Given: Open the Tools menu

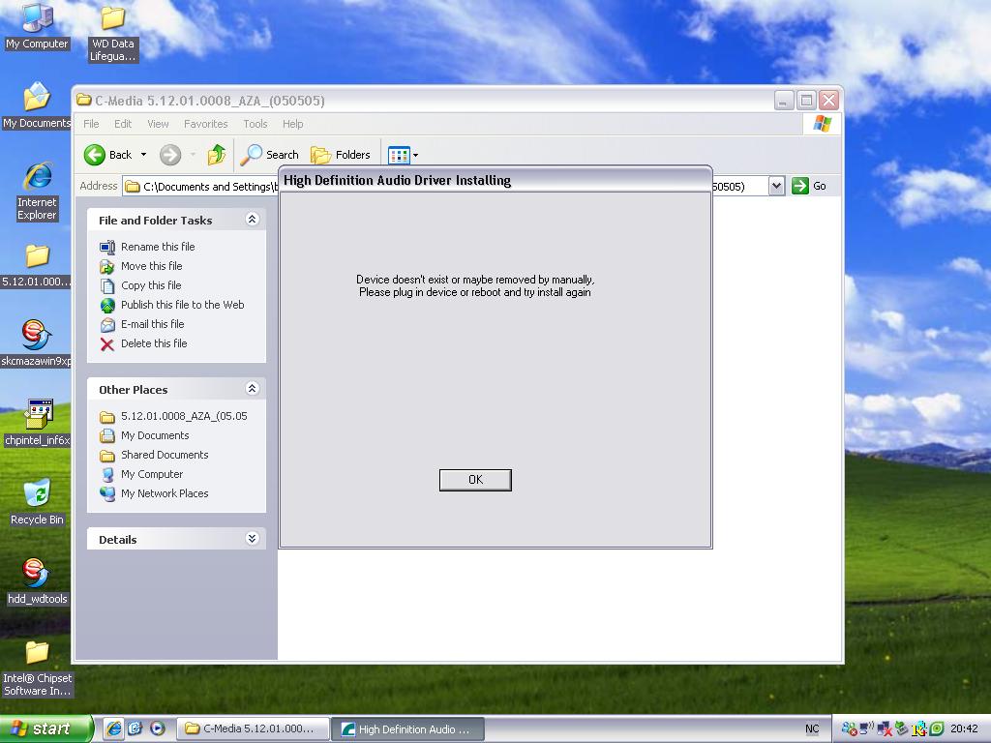Looking at the screenshot, I should pyautogui.click(x=255, y=124).
